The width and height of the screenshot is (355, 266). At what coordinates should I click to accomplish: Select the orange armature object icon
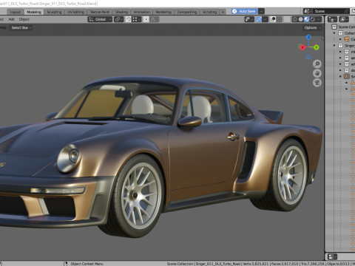click(x=347, y=77)
